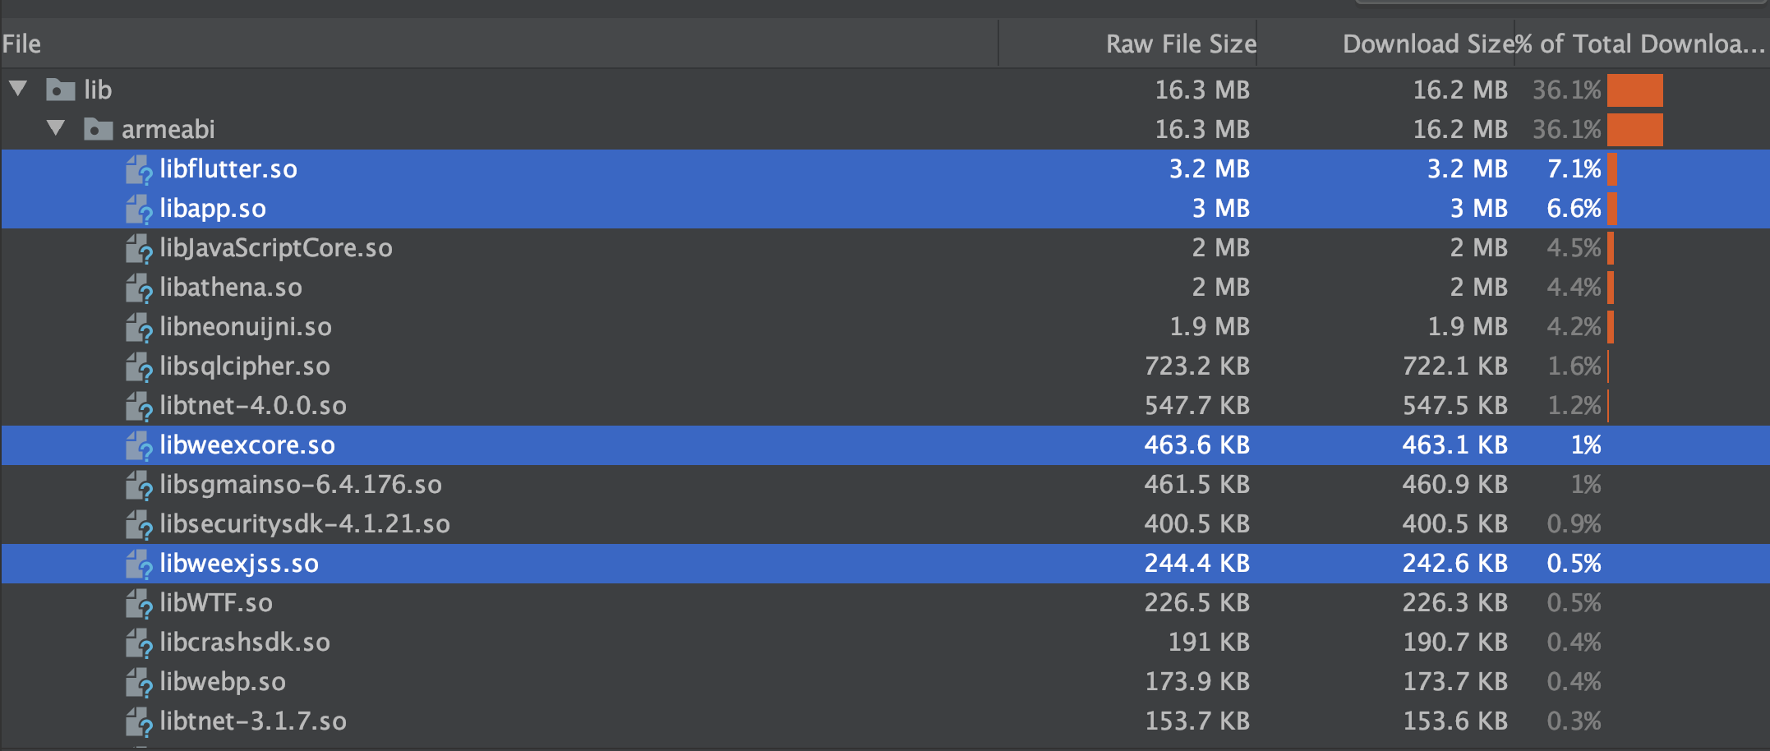Click the libweexcore.so file icon
Viewport: 1770px width, 751px height.
(x=139, y=445)
